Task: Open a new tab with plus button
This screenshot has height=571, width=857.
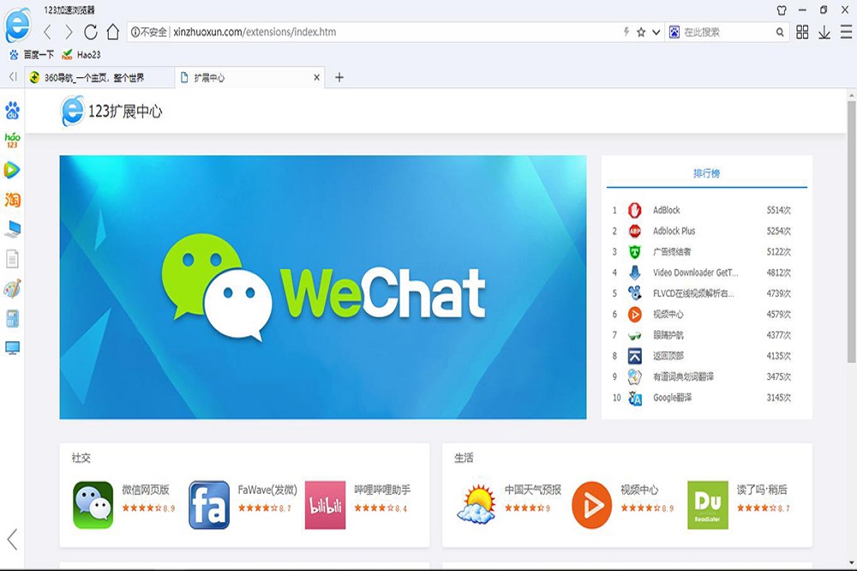Action: coord(339,77)
